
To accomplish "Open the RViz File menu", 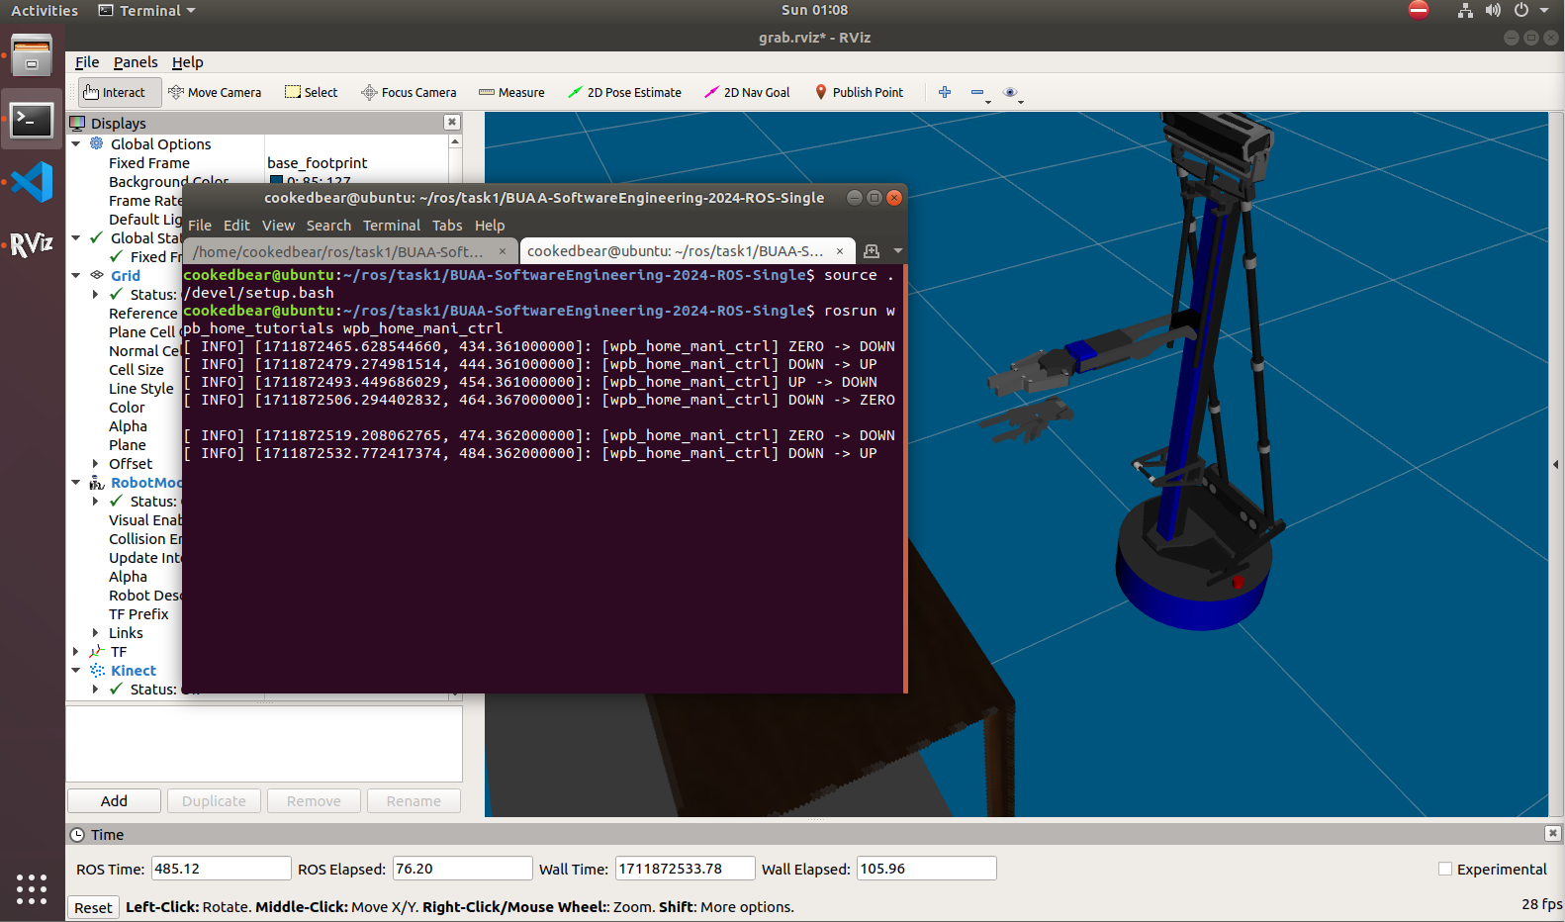I will point(87,62).
